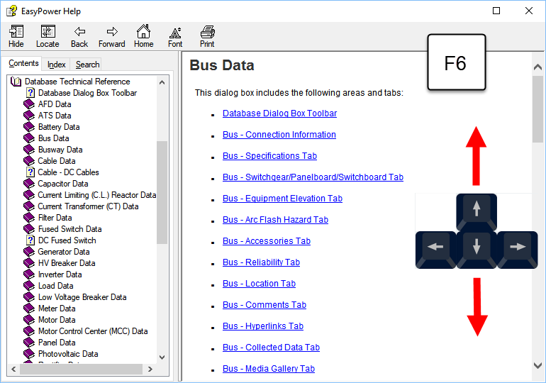Click the Font toolbar icon
Image resolution: width=546 pixels, height=383 pixels.
point(175,33)
